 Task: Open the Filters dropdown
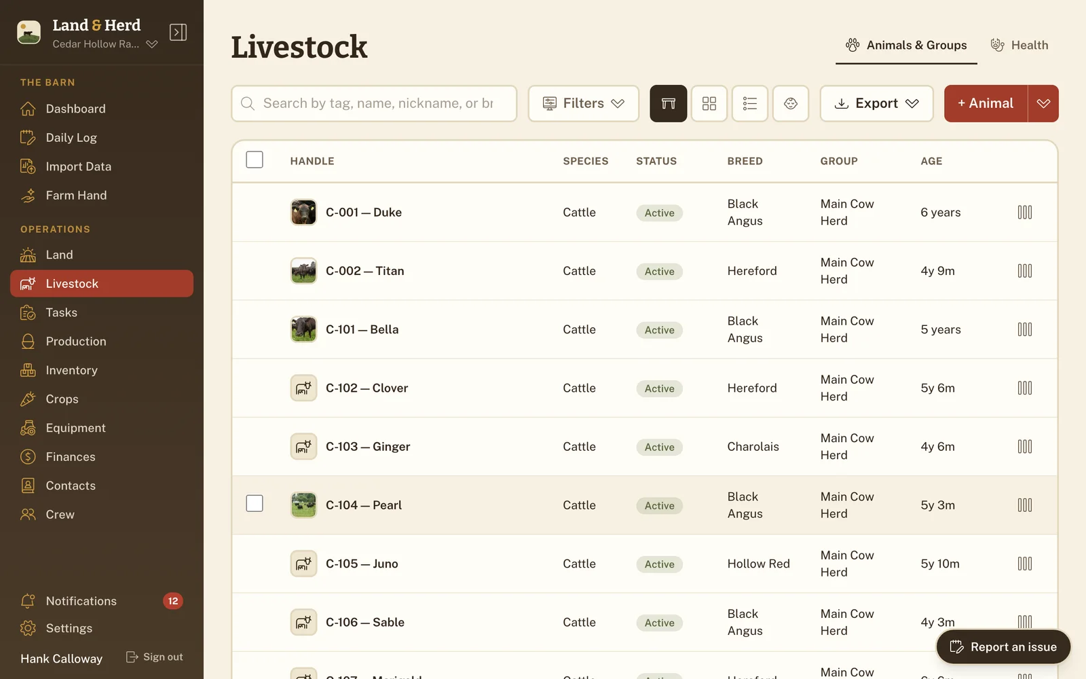point(584,103)
